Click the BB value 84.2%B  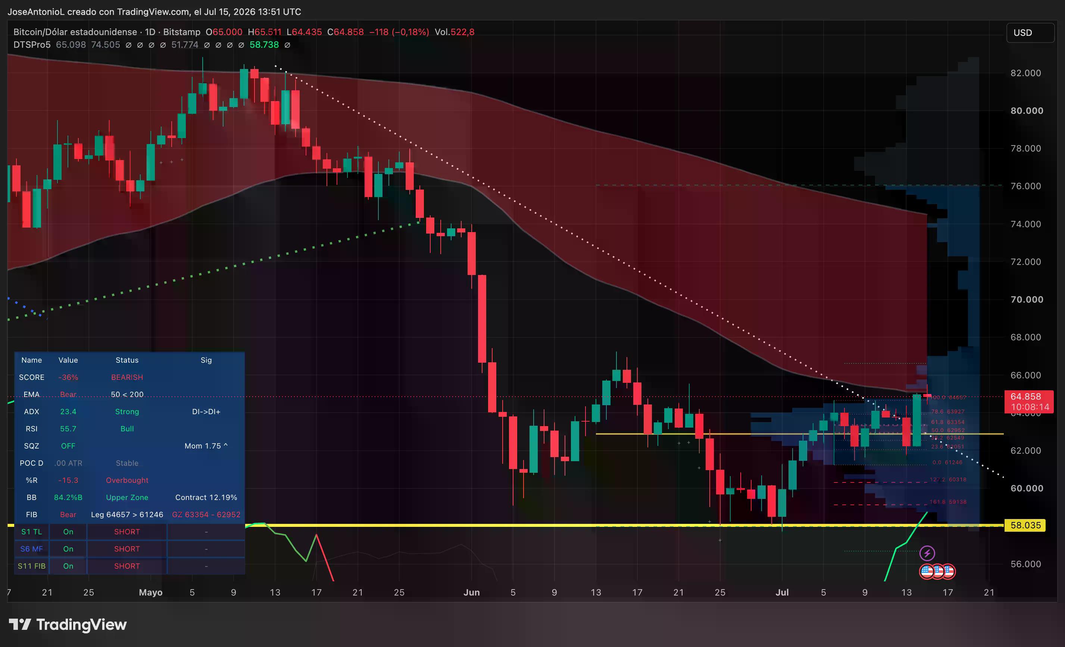point(68,497)
